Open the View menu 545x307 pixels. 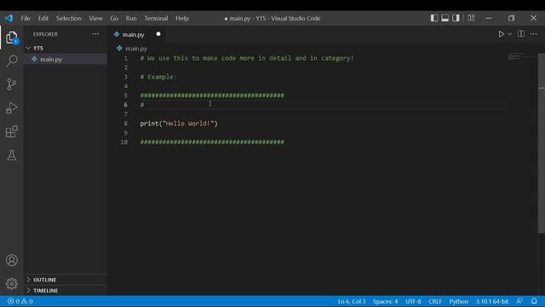pos(95,18)
